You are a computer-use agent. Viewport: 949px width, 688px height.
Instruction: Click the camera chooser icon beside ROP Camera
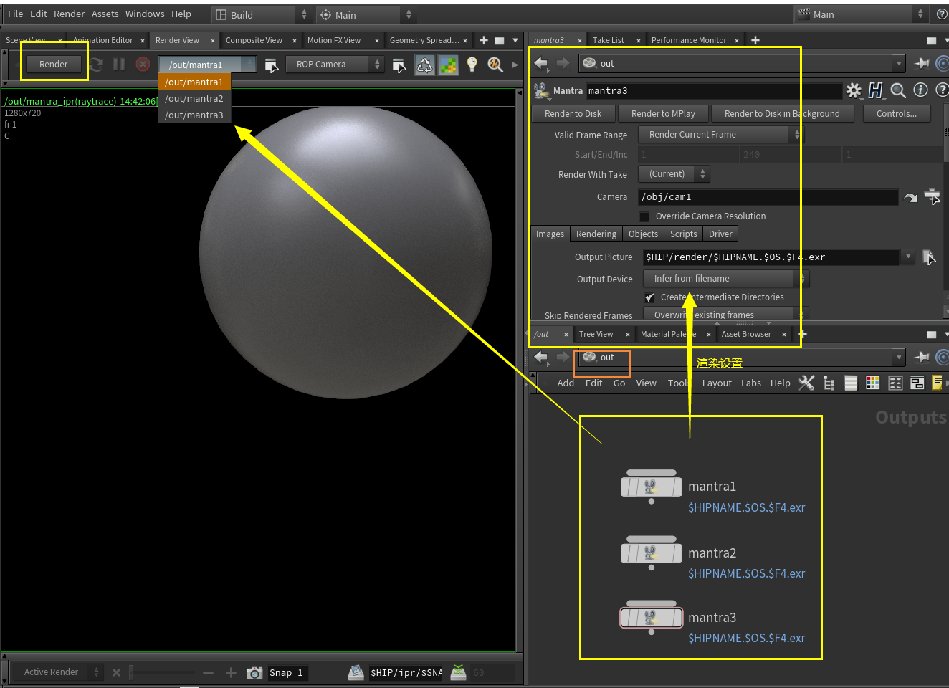[x=399, y=65]
